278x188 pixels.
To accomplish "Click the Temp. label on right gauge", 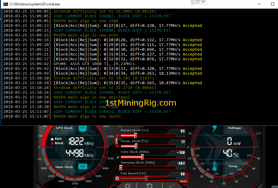I will 233,166.
